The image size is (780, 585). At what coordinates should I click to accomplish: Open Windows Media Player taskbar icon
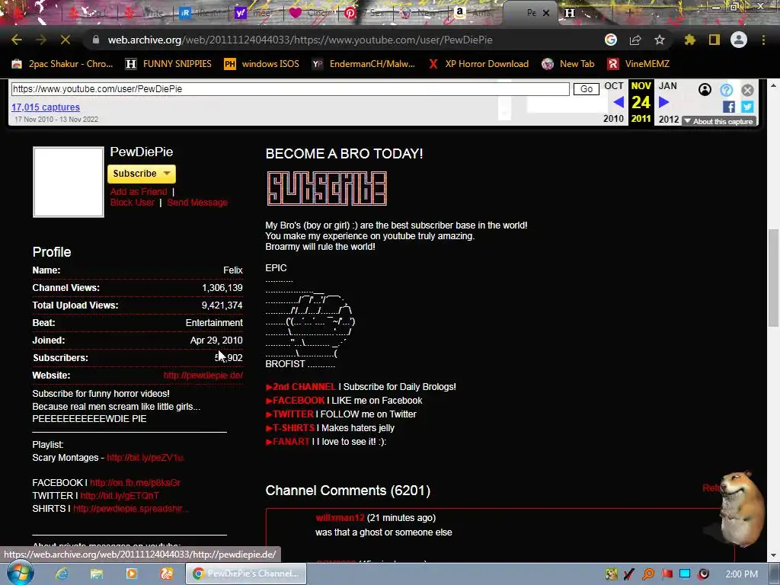(x=131, y=574)
